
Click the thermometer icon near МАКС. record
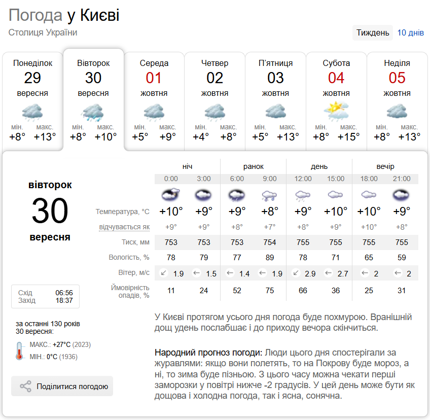(x=20, y=351)
